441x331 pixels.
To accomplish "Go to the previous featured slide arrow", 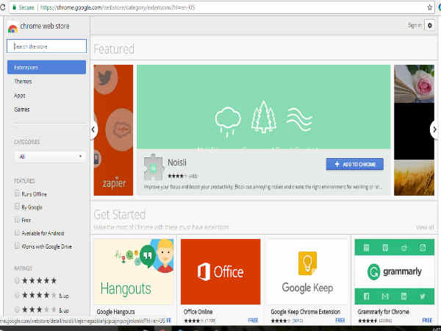I will [x=93, y=129].
